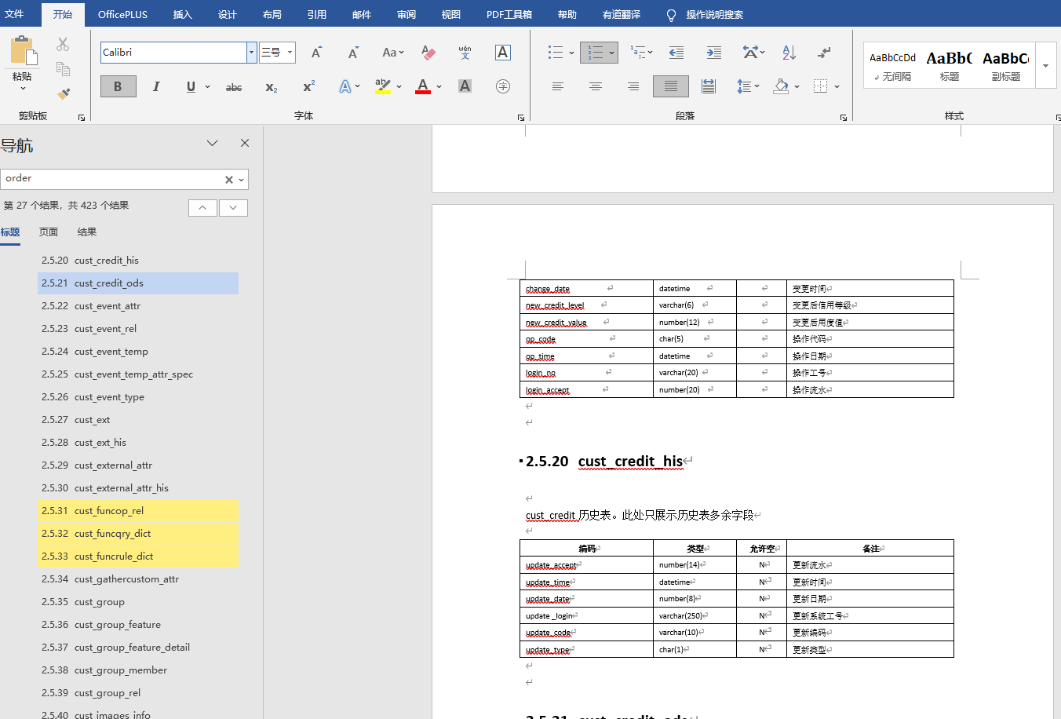Open line spacing options
Viewport: 1061px width, 719px height.
(744, 86)
